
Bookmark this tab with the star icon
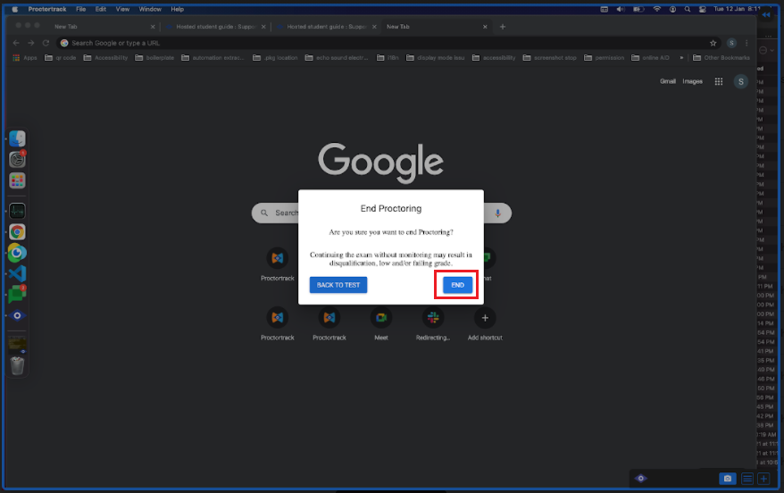(x=713, y=43)
